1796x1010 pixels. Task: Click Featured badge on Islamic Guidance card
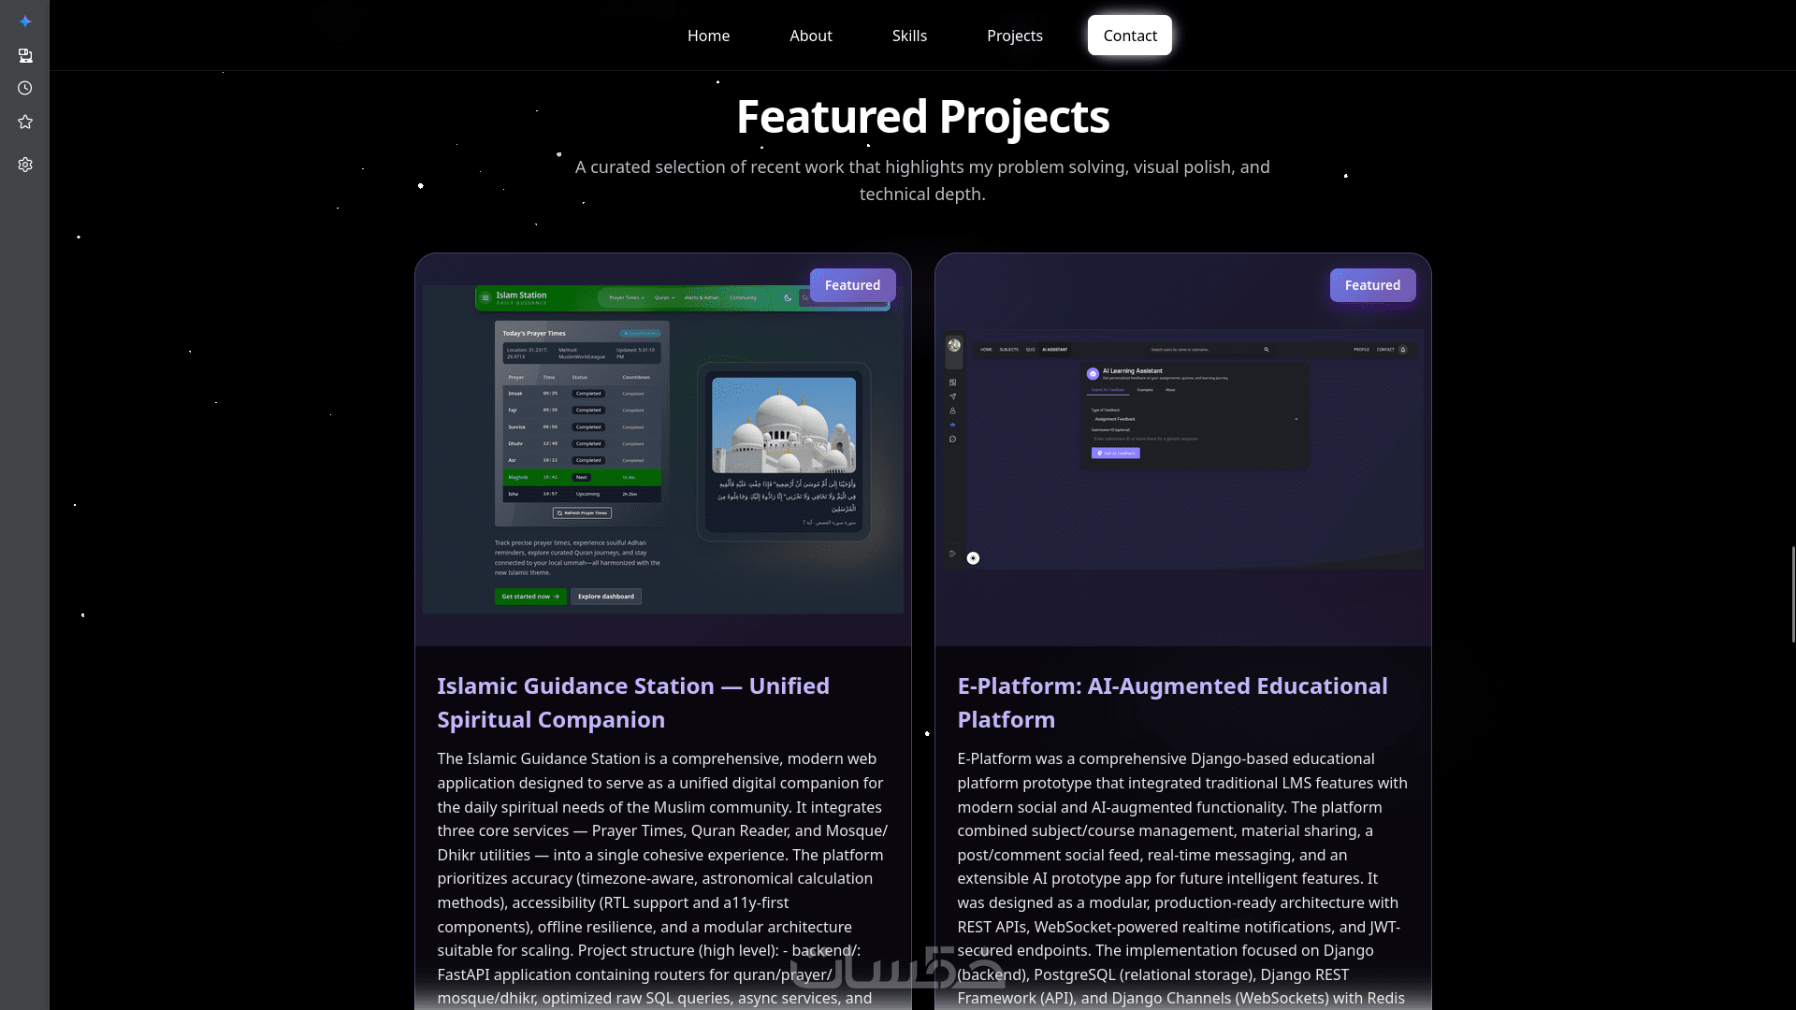point(852,285)
